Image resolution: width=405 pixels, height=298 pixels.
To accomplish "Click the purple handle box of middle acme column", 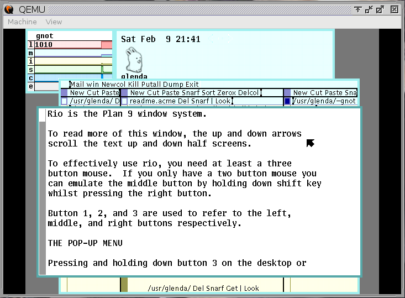I will pyautogui.click(x=124, y=92).
